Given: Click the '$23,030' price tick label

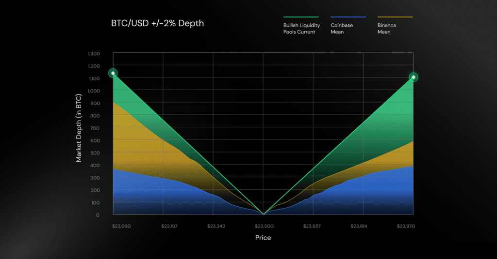Looking at the screenshot, I should pyautogui.click(x=121, y=226).
